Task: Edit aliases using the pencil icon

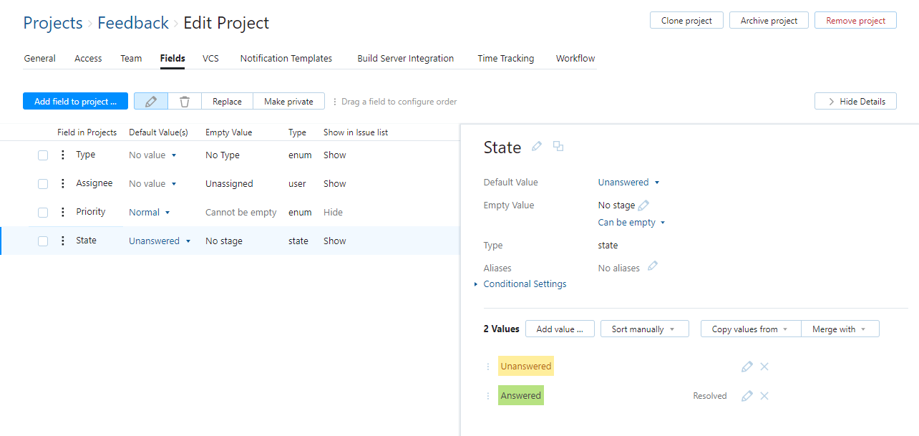Action: (652, 266)
